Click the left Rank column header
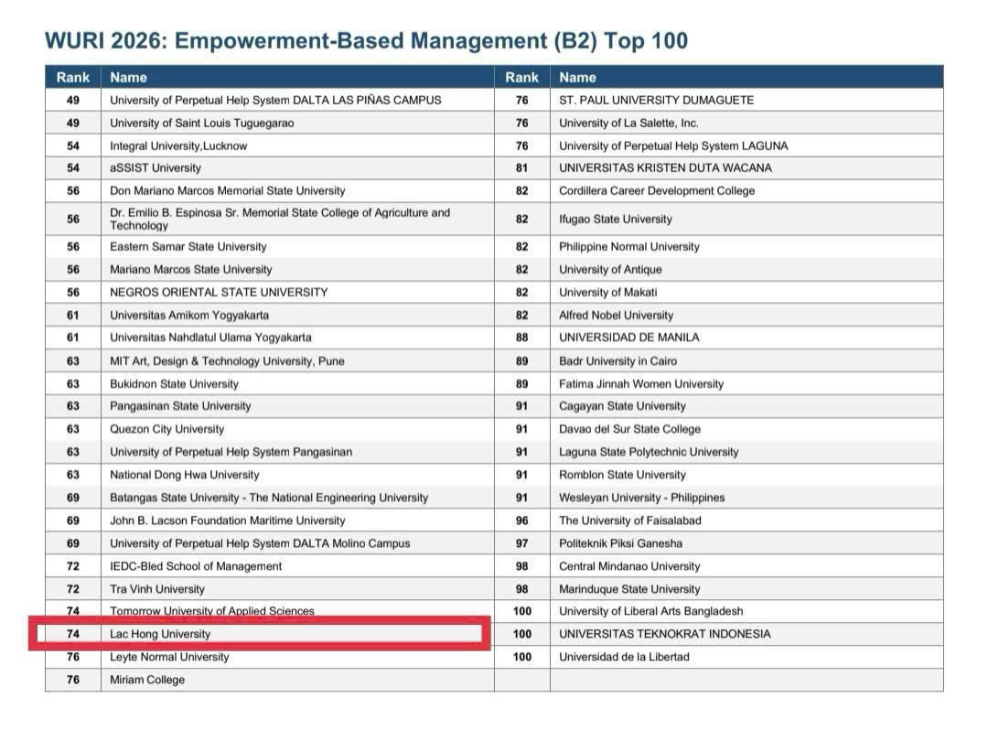This screenshot has width=988, height=730. (x=73, y=78)
